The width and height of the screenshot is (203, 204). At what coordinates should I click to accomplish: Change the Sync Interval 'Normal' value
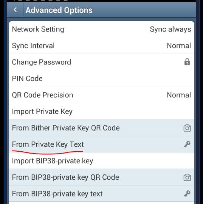tap(179, 46)
